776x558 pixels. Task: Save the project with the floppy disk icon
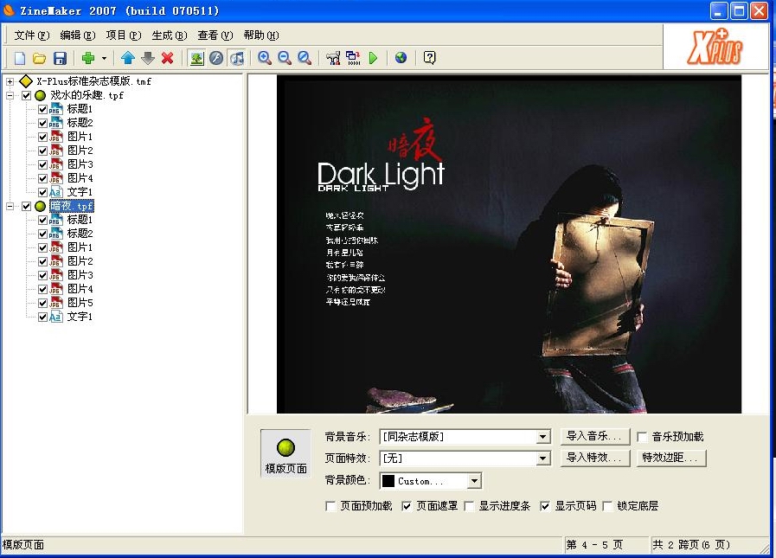(60, 59)
